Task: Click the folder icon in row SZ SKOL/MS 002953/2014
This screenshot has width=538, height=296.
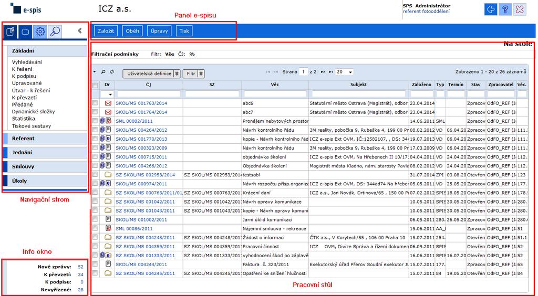Action: coord(108,175)
